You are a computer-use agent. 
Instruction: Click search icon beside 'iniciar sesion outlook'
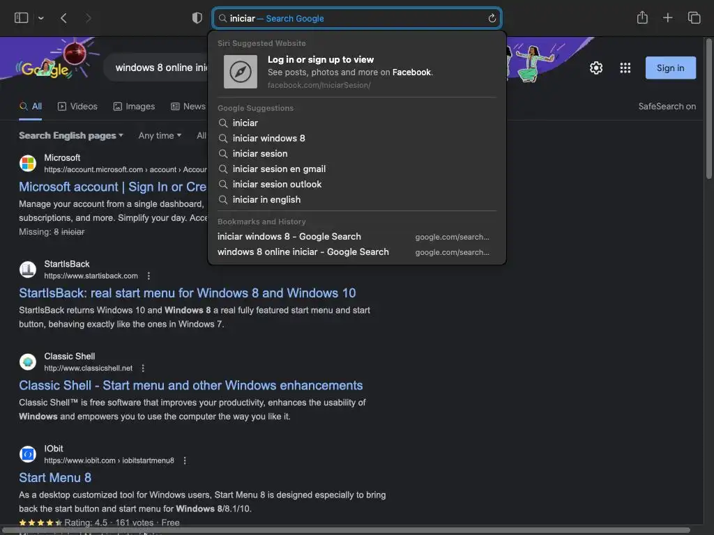223,184
